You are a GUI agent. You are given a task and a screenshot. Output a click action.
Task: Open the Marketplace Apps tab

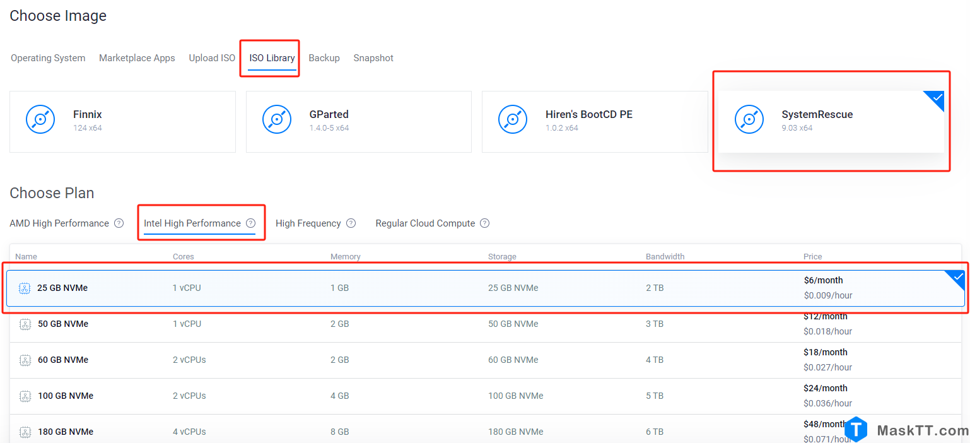point(137,58)
